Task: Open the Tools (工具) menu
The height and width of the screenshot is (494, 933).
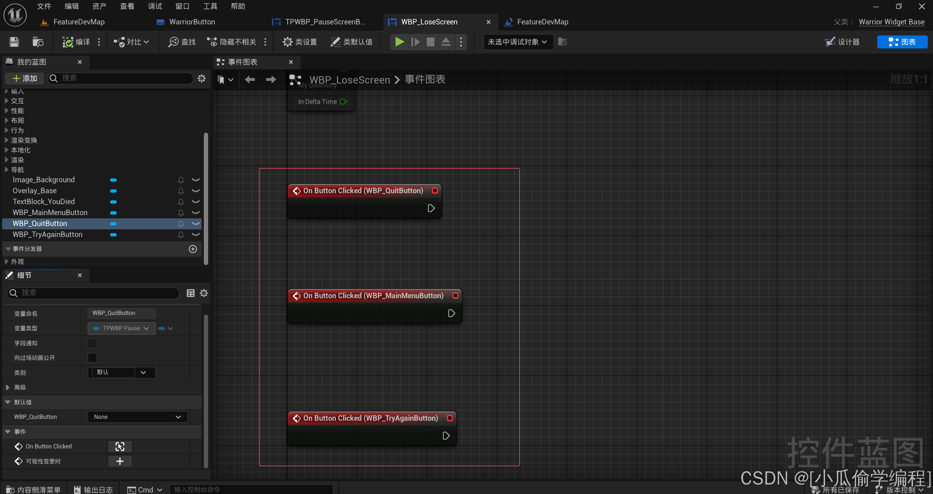Action: click(210, 6)
